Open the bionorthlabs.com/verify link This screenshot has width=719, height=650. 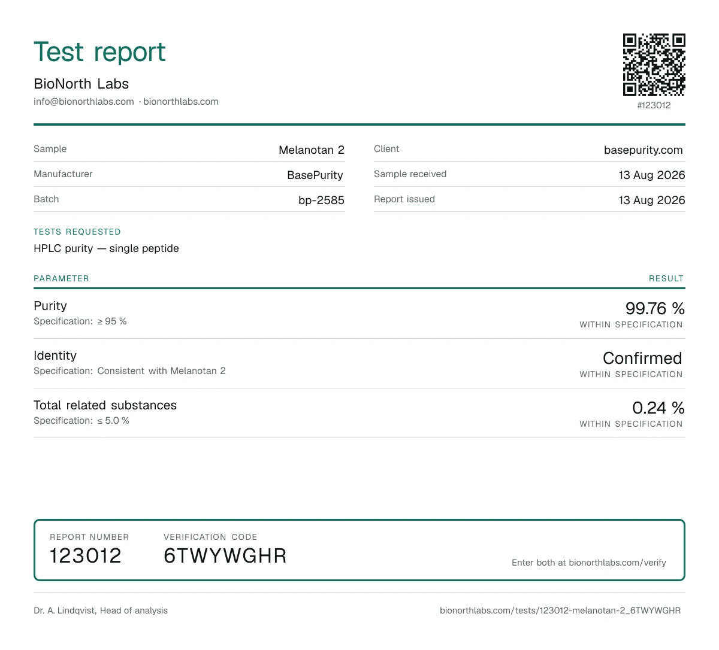(x=617, y=563)
